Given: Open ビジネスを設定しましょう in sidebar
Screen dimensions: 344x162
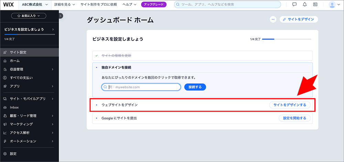Looking at the screenshot, I should [29, 29].
